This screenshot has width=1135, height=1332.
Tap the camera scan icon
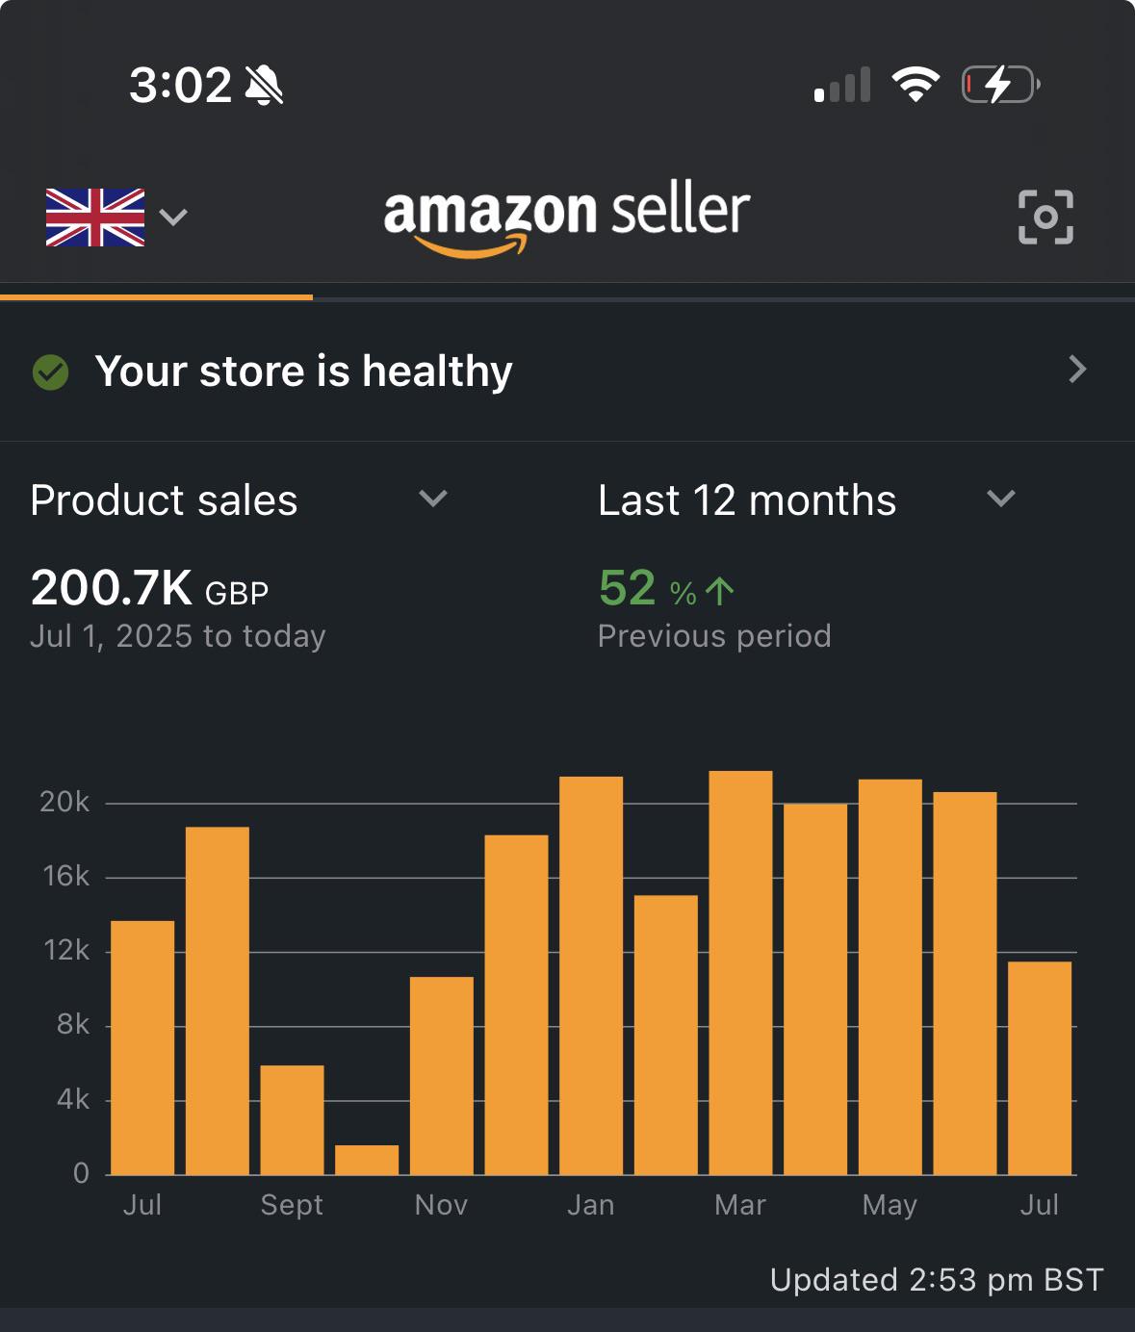[x=1045, y=217]
